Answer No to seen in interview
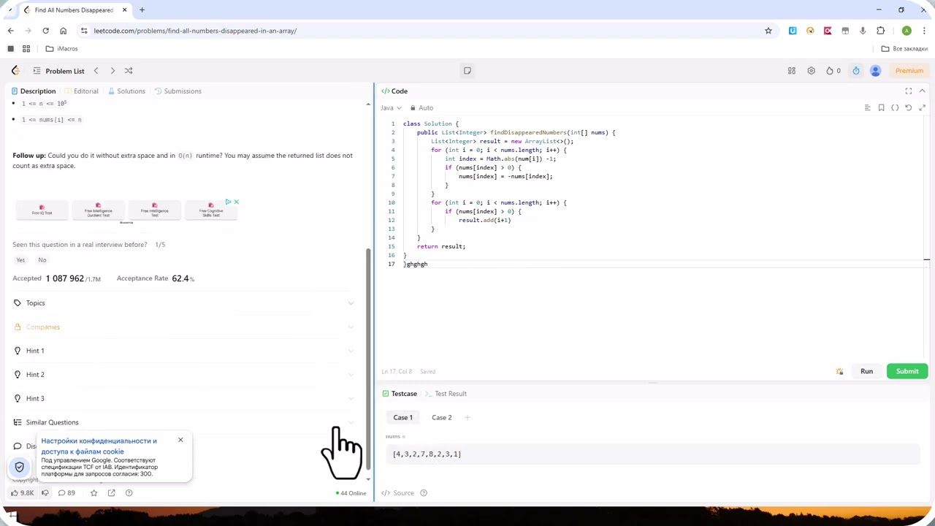This screenshot has width=935, height=526. pos(42,260)
